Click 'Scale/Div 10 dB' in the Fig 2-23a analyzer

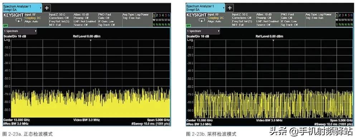pos(15,36)
